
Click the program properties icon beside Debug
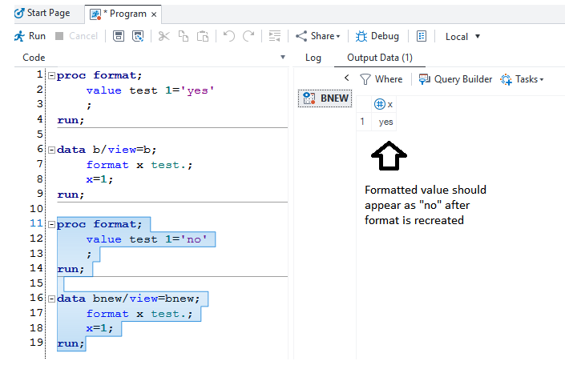421,36
